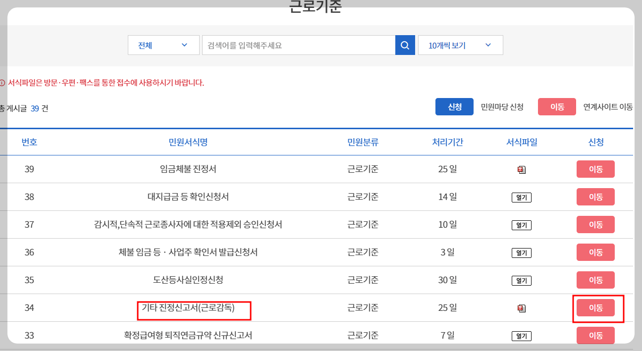Click the pink 이동 button for 연계사이트 이동
This screenshot has width=642, height=351.
click(x=557, y=106)
